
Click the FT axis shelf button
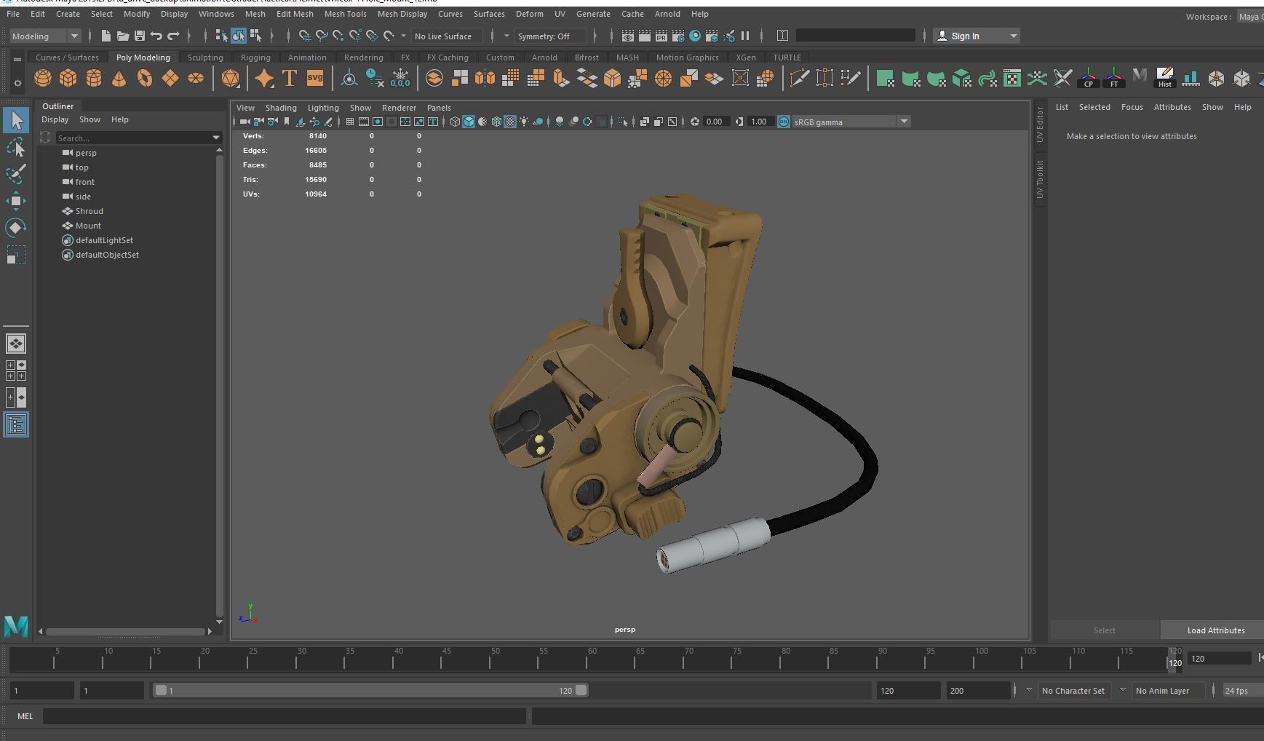pyautogui.click(x=1114, y=78)
